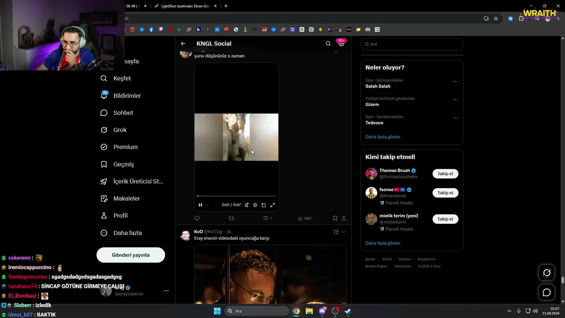
Task: Bookmark the video post
Action: (x=335, y=218)
